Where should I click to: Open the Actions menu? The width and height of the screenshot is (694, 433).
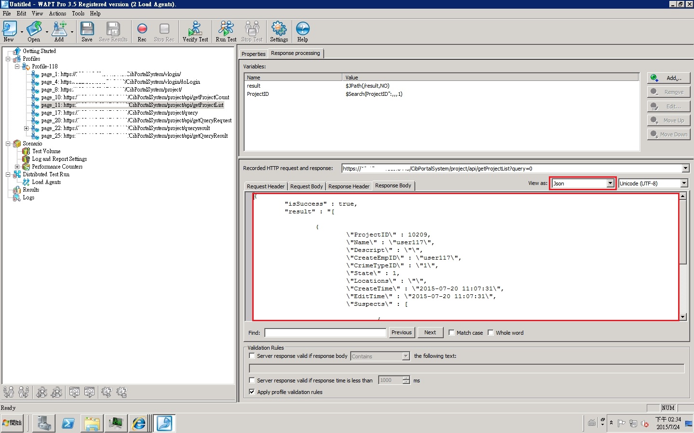coord(57,13)
